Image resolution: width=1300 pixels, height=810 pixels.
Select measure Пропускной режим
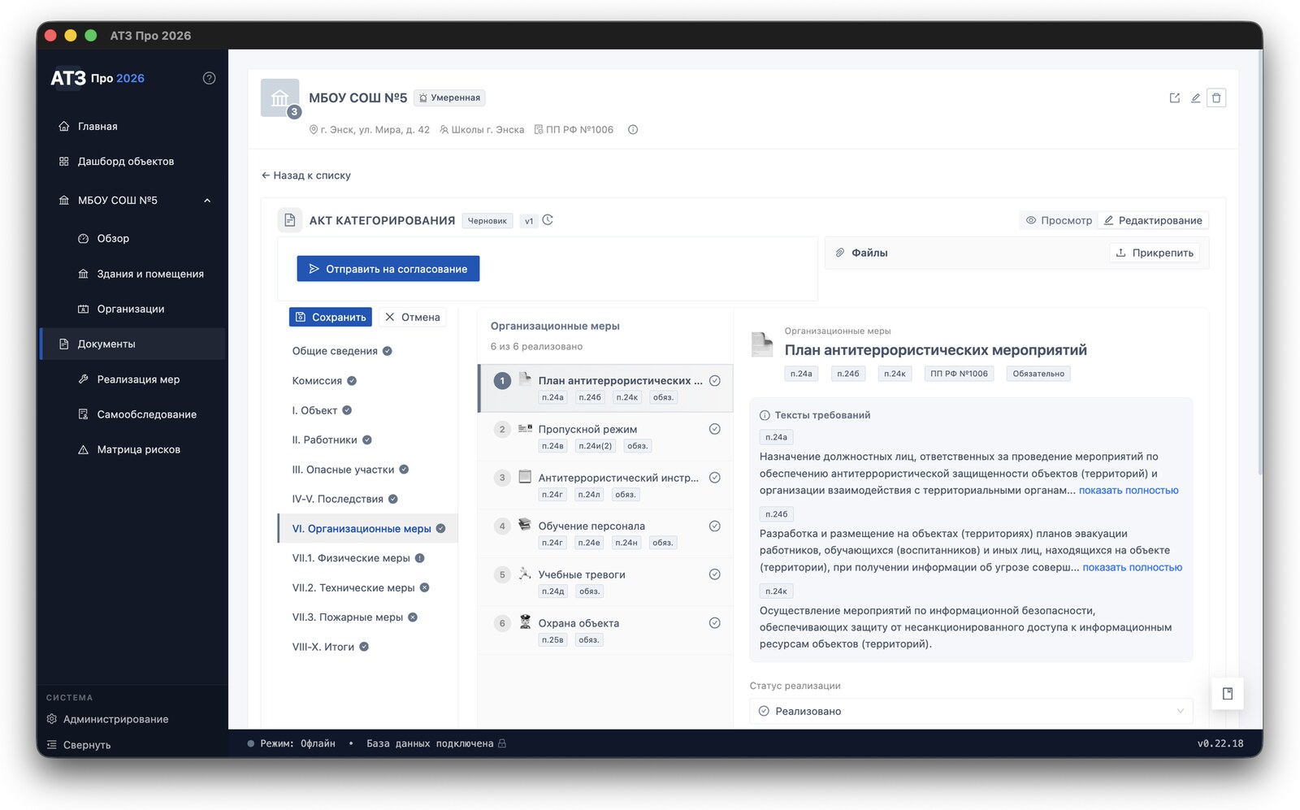(605, 437)
